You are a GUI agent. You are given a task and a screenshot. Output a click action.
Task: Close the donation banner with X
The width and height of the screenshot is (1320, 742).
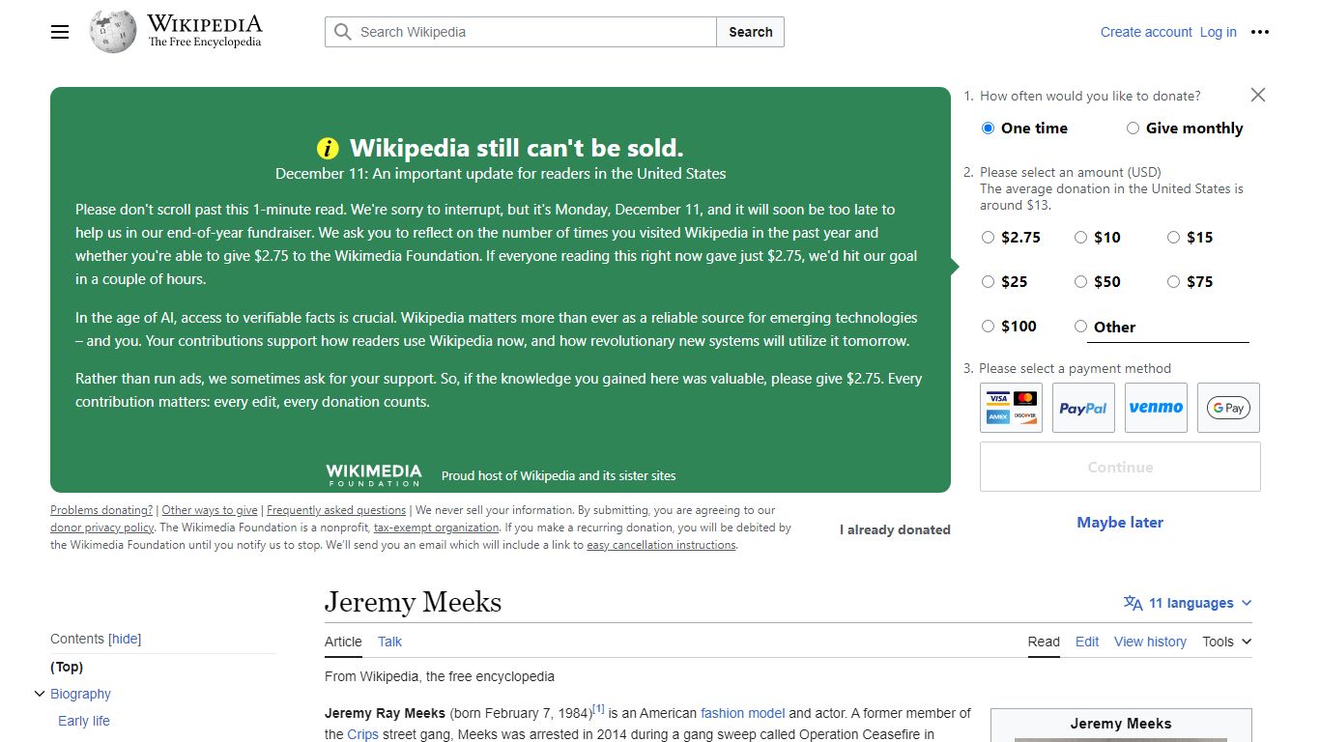pos(1257,95)
